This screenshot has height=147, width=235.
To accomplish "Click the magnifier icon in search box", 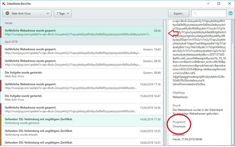I will tap(195, 13).
